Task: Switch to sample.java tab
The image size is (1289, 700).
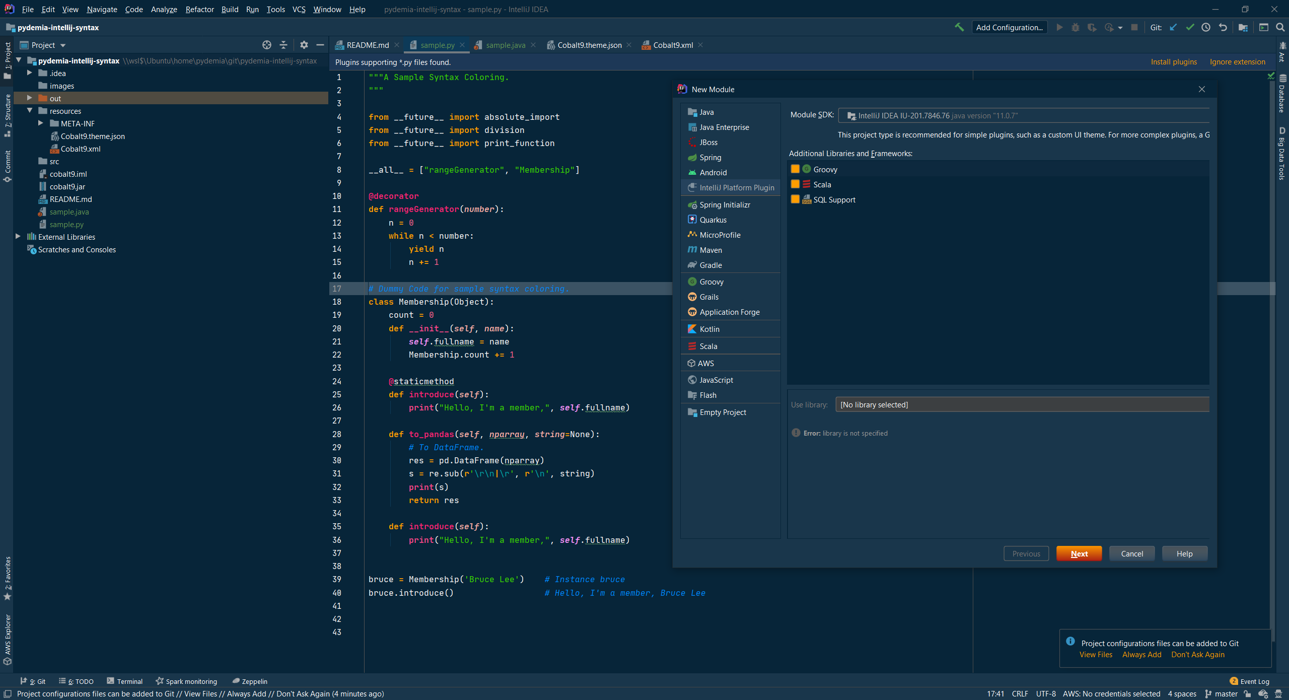Action: point(506,45)
